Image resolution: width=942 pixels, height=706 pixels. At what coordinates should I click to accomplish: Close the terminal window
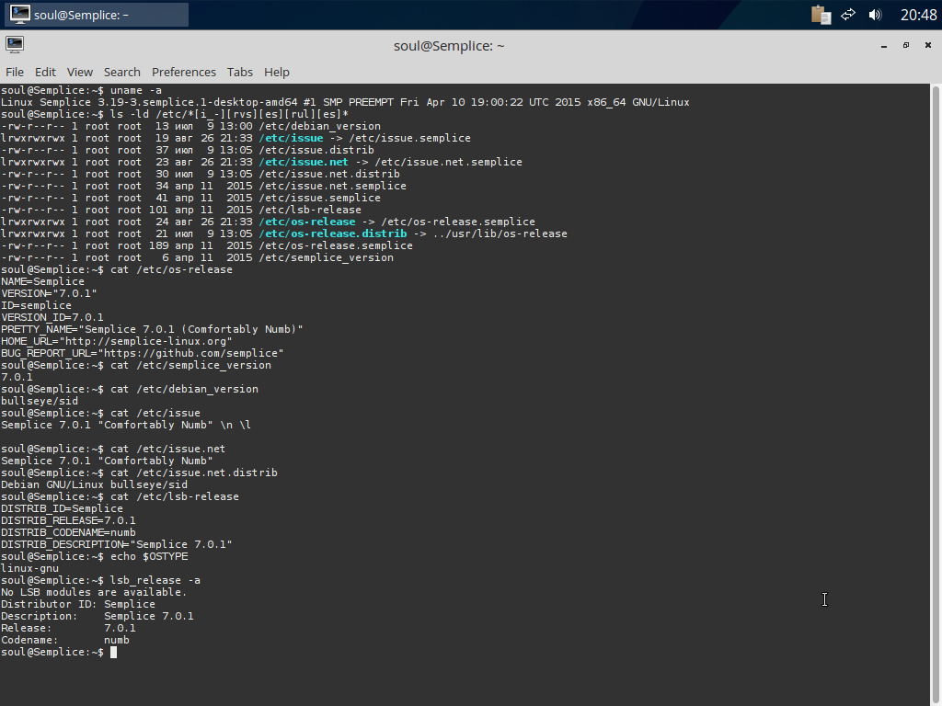click(x=927, y=45)
